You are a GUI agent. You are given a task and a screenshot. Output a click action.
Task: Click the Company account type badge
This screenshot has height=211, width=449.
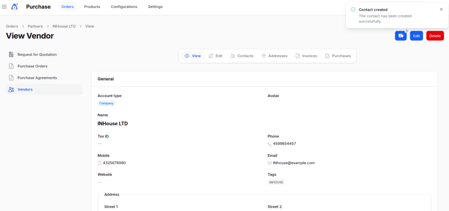106,103
